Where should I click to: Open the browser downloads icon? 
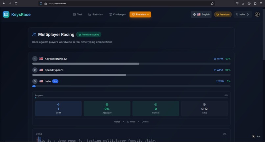(243, 3)
